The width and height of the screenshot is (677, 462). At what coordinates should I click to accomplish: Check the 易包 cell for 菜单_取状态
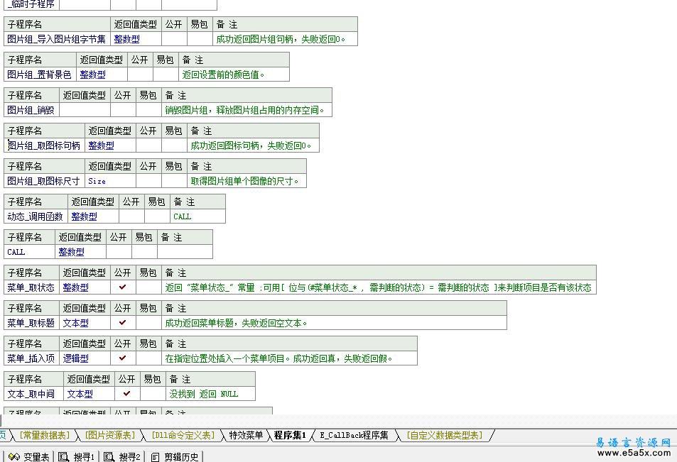tap(148, 287)
